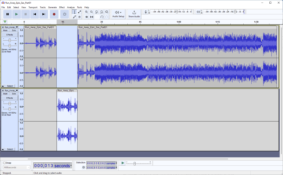Screen dimensions: 283x175
Task: Click the Pause transport button
Action: (x=7, y=14)
